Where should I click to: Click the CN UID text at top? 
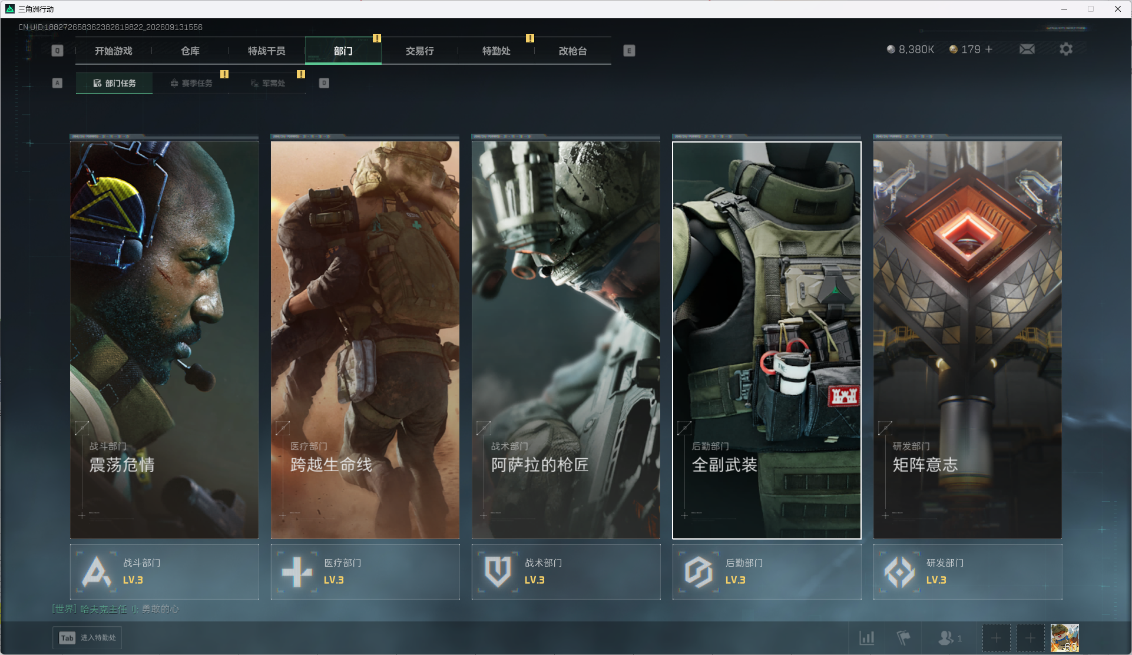(x=110, y=27)
